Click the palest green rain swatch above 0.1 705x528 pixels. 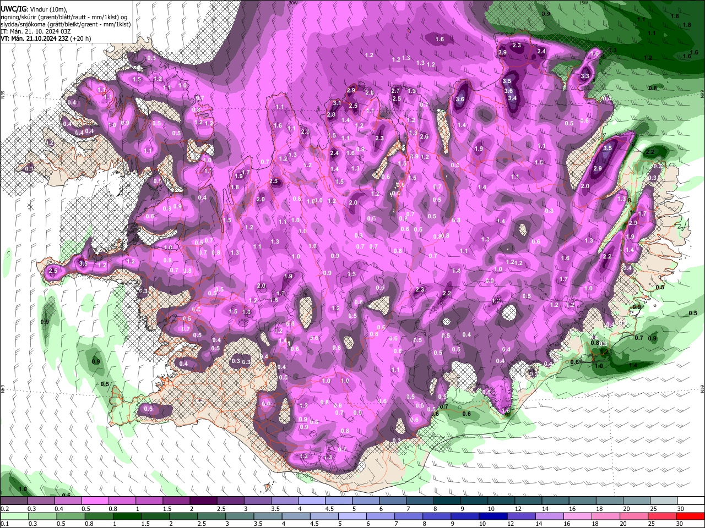(x=14, y=516)
